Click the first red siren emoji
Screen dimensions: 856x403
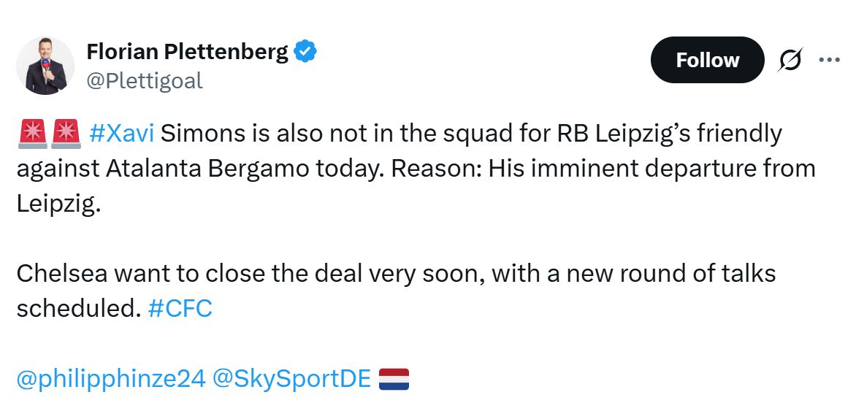31,134
